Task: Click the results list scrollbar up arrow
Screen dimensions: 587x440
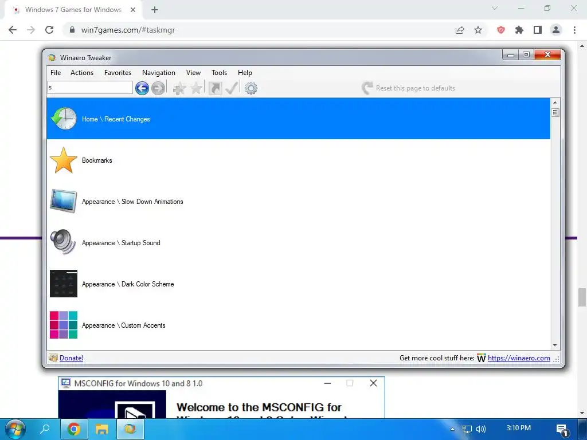Action: 555,102
